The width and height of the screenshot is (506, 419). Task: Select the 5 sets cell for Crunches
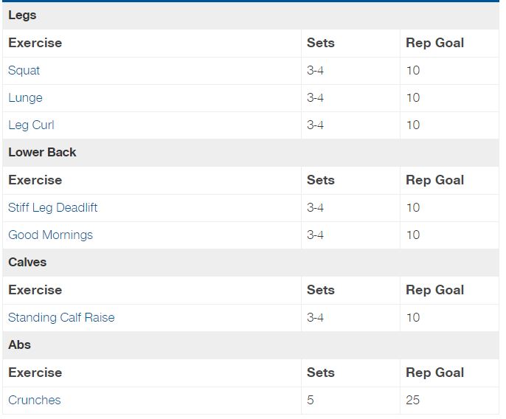pyautogui.click(x=311, y=401)
